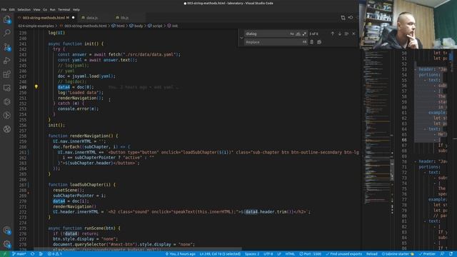
Task: Open the compare changes icon in editor toolbar
Action: [x=343, y=18]
